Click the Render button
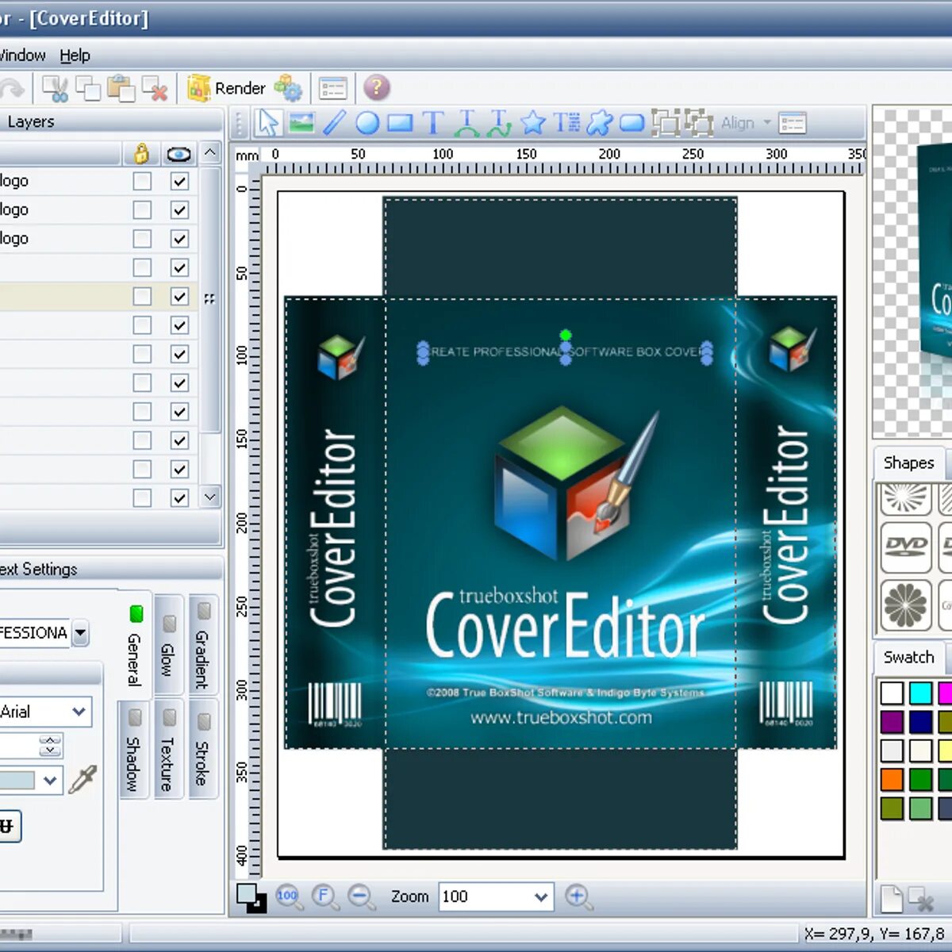952x952 pixels. pos(227,88)
